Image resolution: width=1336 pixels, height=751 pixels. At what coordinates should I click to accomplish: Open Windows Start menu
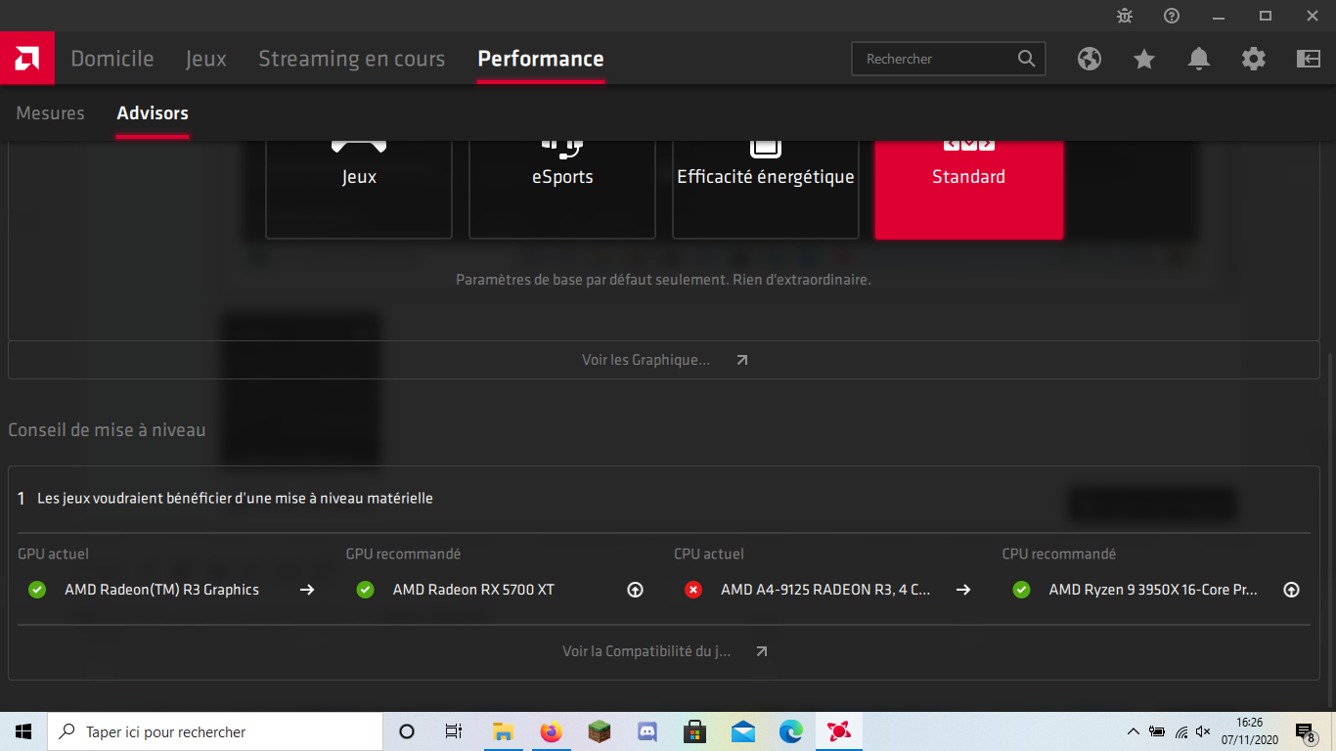pos(23,731)
